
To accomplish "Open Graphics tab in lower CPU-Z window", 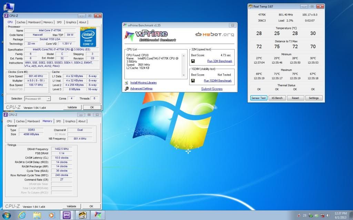I will tap(70, 121).
